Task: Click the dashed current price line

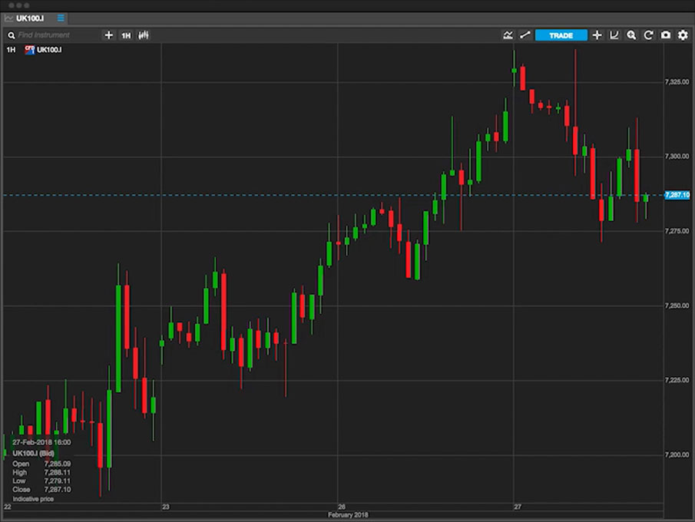Action: [x=307, y=195]
